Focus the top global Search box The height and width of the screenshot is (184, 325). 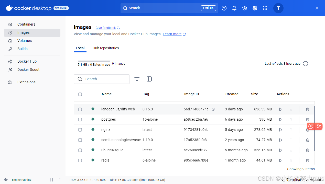[x=169, y=8]
